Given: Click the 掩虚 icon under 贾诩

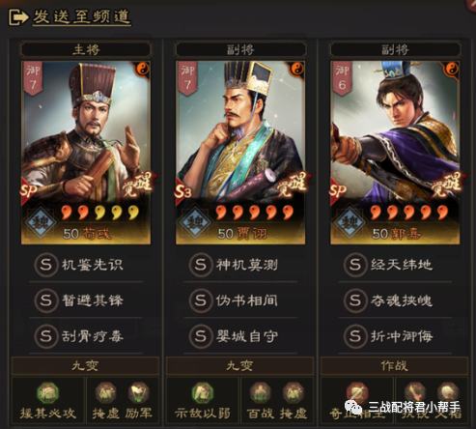Looking at the screenshot, I should pos(293,393).
